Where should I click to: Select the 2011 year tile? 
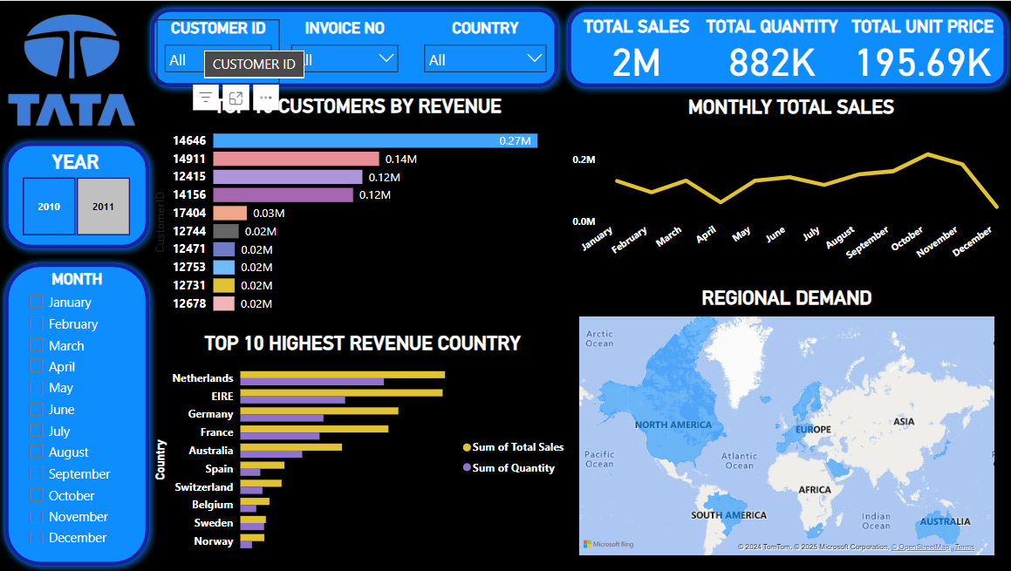pyautogui.click(x=103, y=207)
